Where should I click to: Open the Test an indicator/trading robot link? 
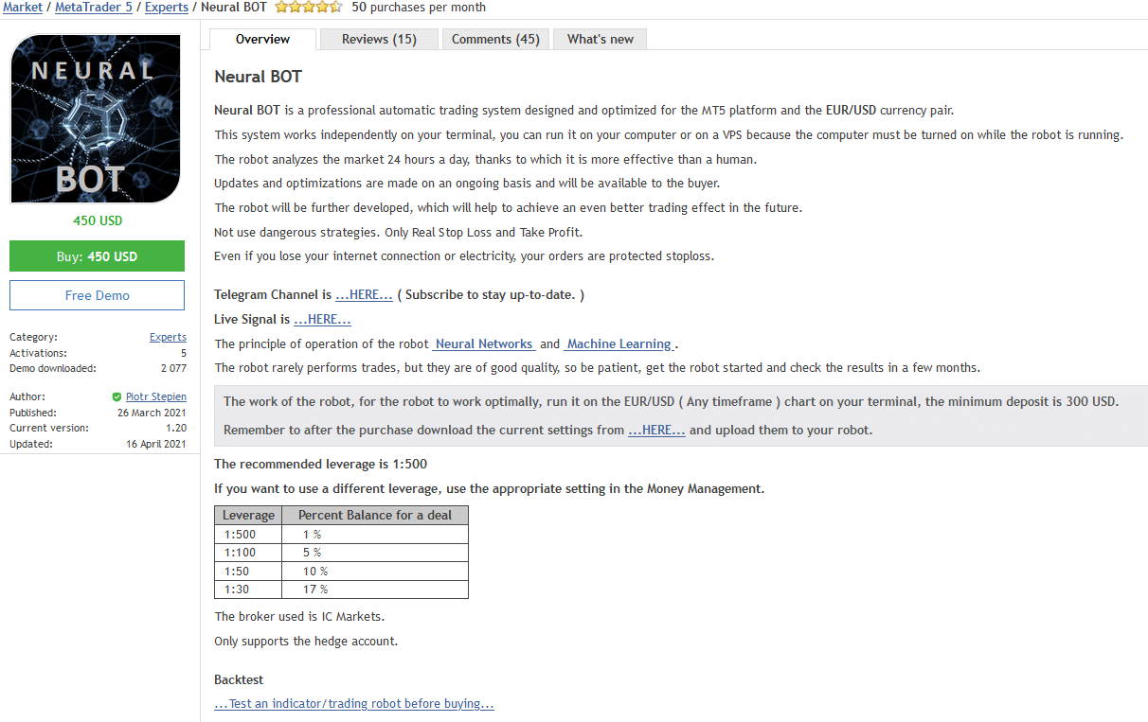click(354, 704)
